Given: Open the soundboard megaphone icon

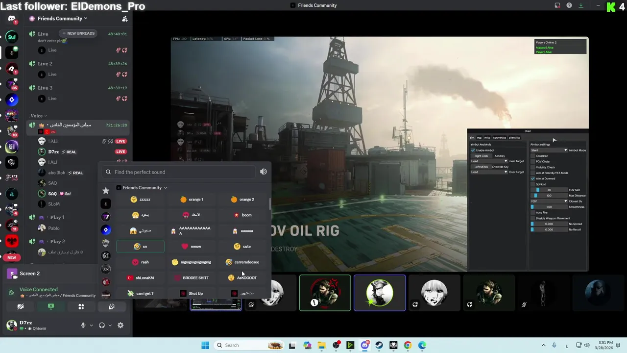Looking at the screenshot, I should pyautogui.click(x=112, y=306).
